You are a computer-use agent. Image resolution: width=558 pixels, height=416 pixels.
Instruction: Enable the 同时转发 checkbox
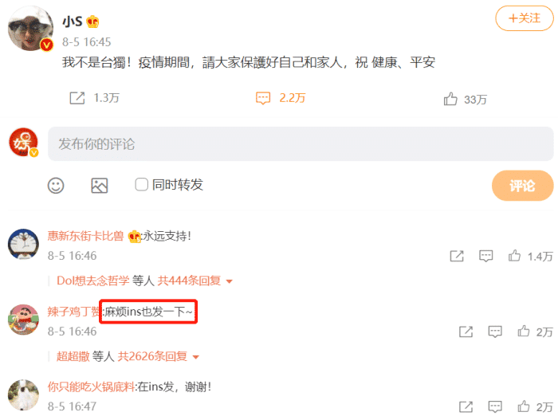click(141, 185)
